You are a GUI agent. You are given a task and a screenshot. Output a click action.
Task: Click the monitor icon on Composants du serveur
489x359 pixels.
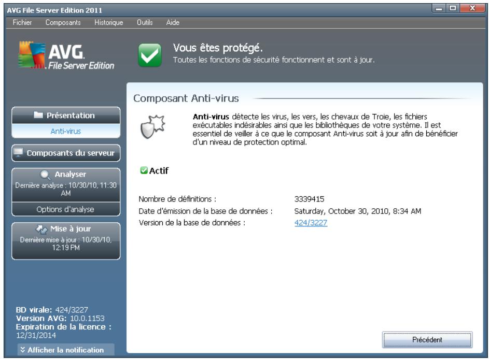click(x=18, y=153)
